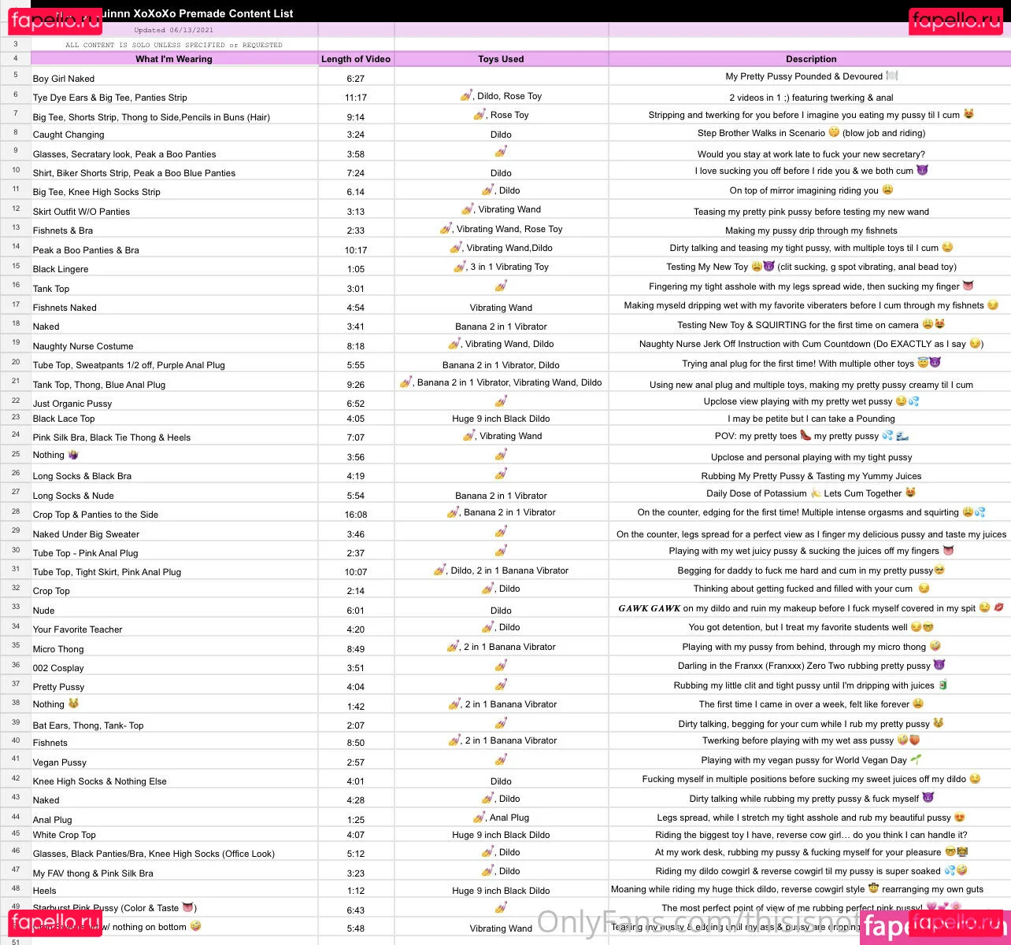
Task: Select the 16:08 video length cell
Action: coord(356,515)
